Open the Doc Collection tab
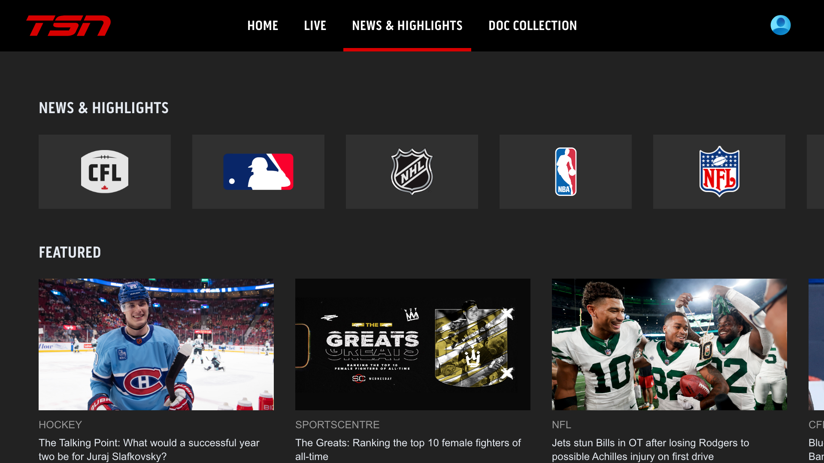 tap(533, 26)
